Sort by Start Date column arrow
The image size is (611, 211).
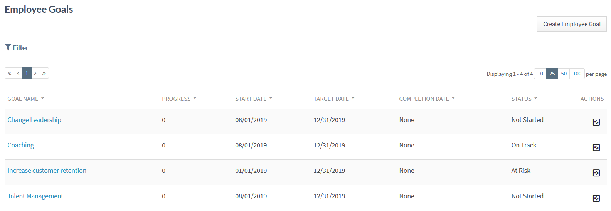tap(271, 98)
